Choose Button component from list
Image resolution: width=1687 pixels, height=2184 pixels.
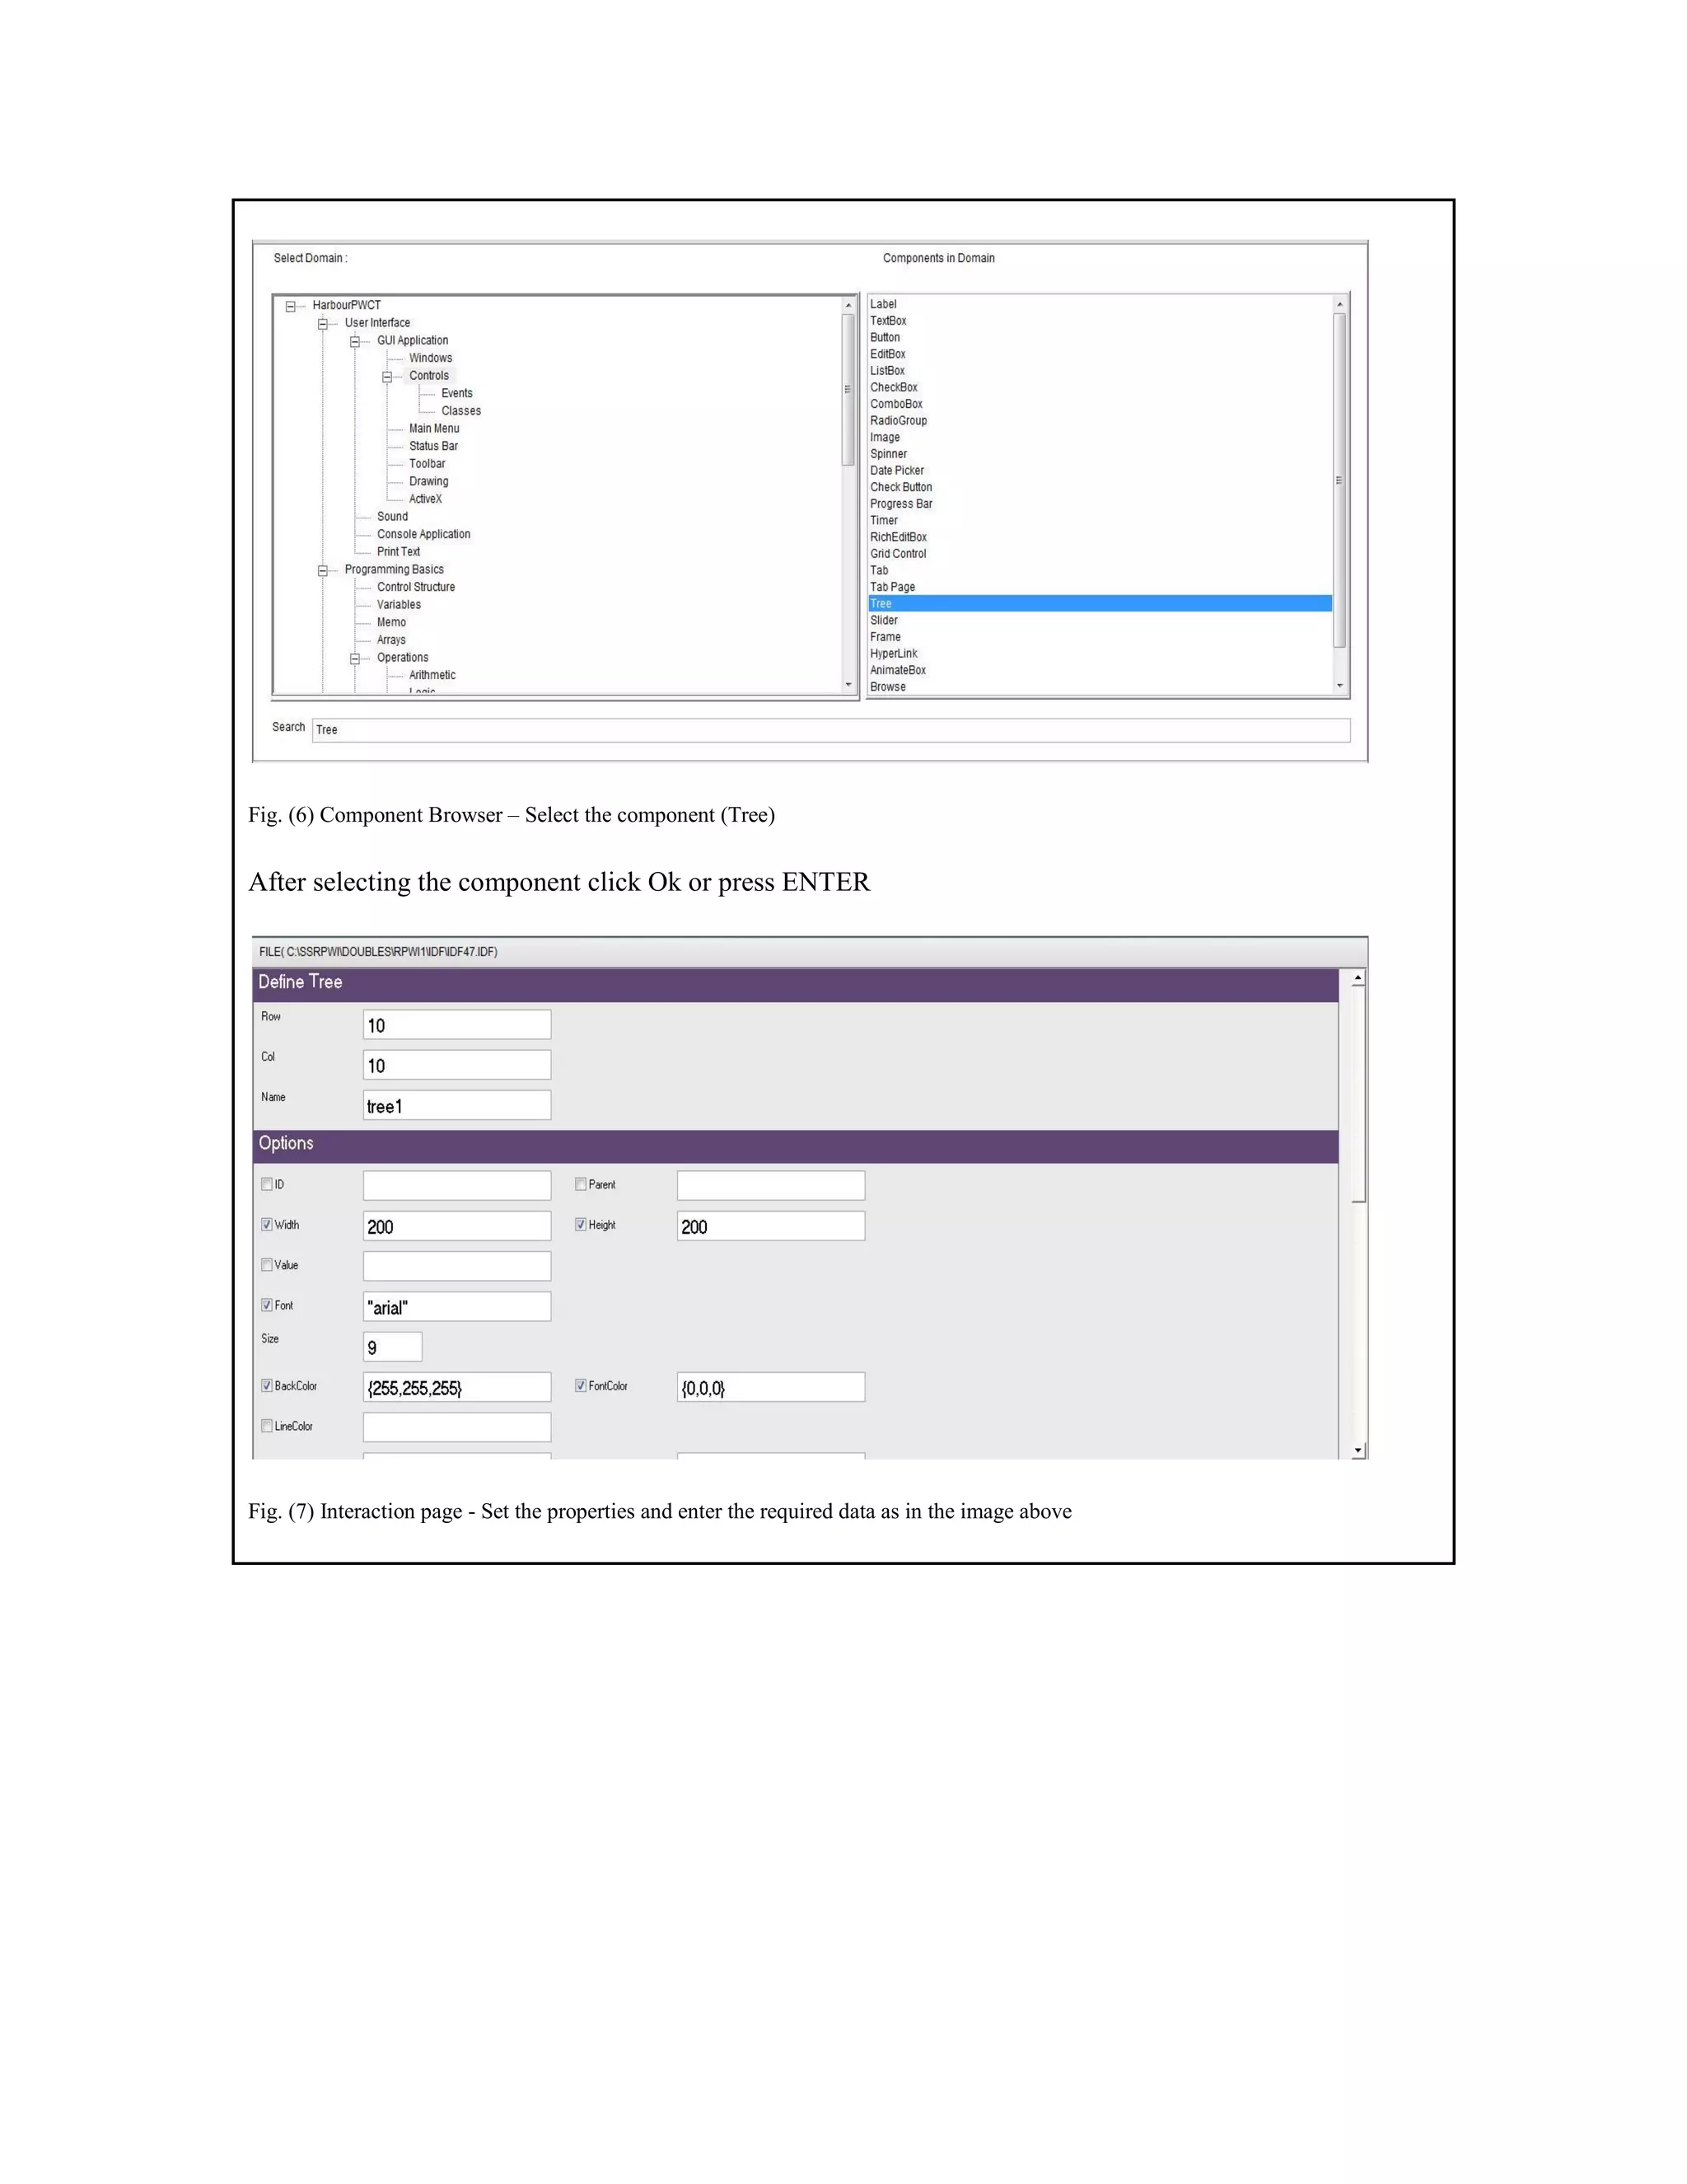pos(1101,338)
